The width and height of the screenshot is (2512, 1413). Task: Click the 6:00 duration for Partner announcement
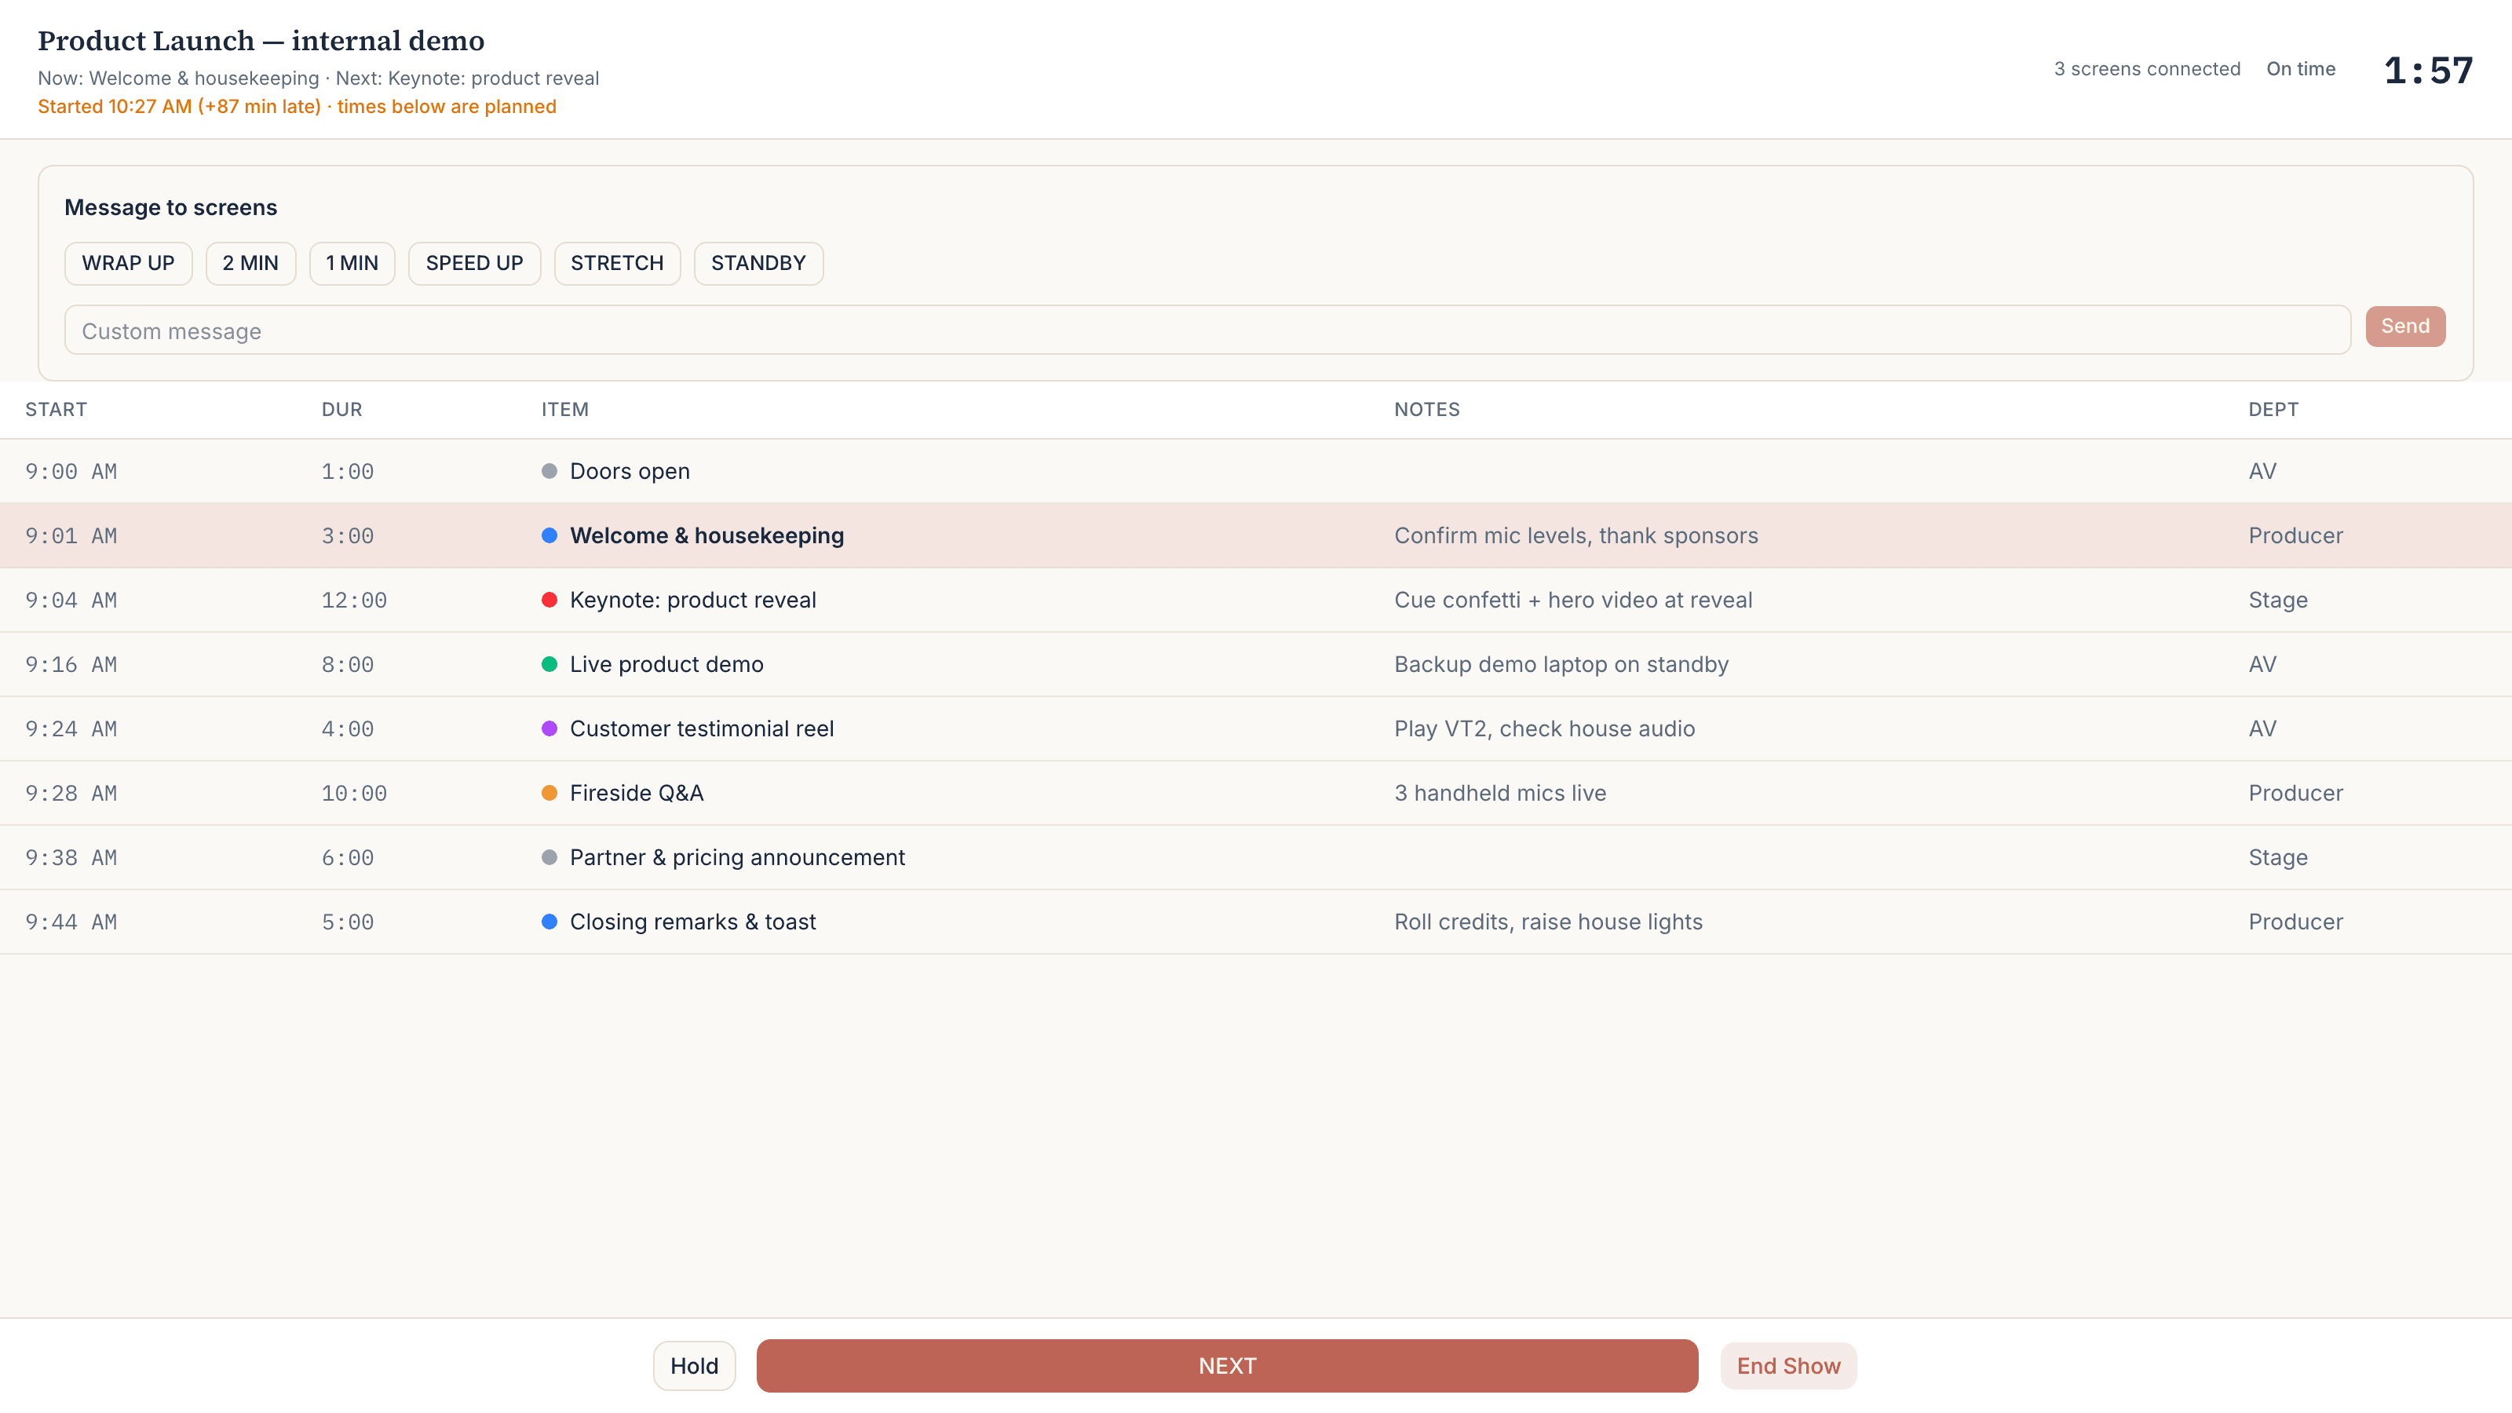tap(348, 857)
